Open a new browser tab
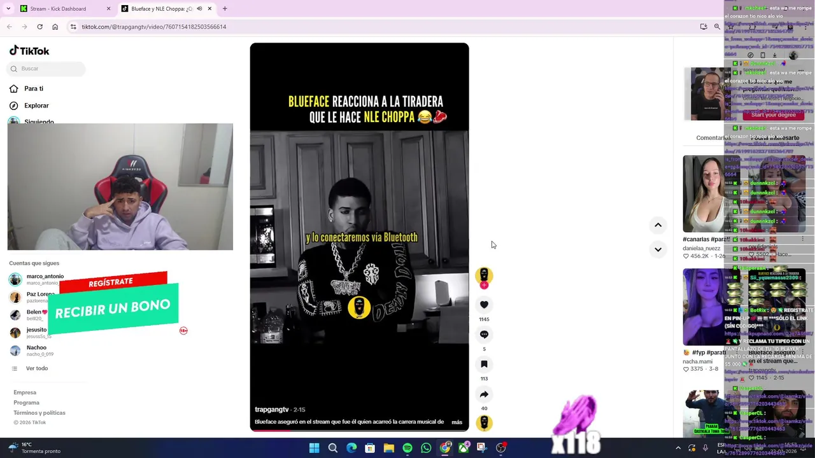This screenshot has height=458, width=815. (x=225, y=9)
